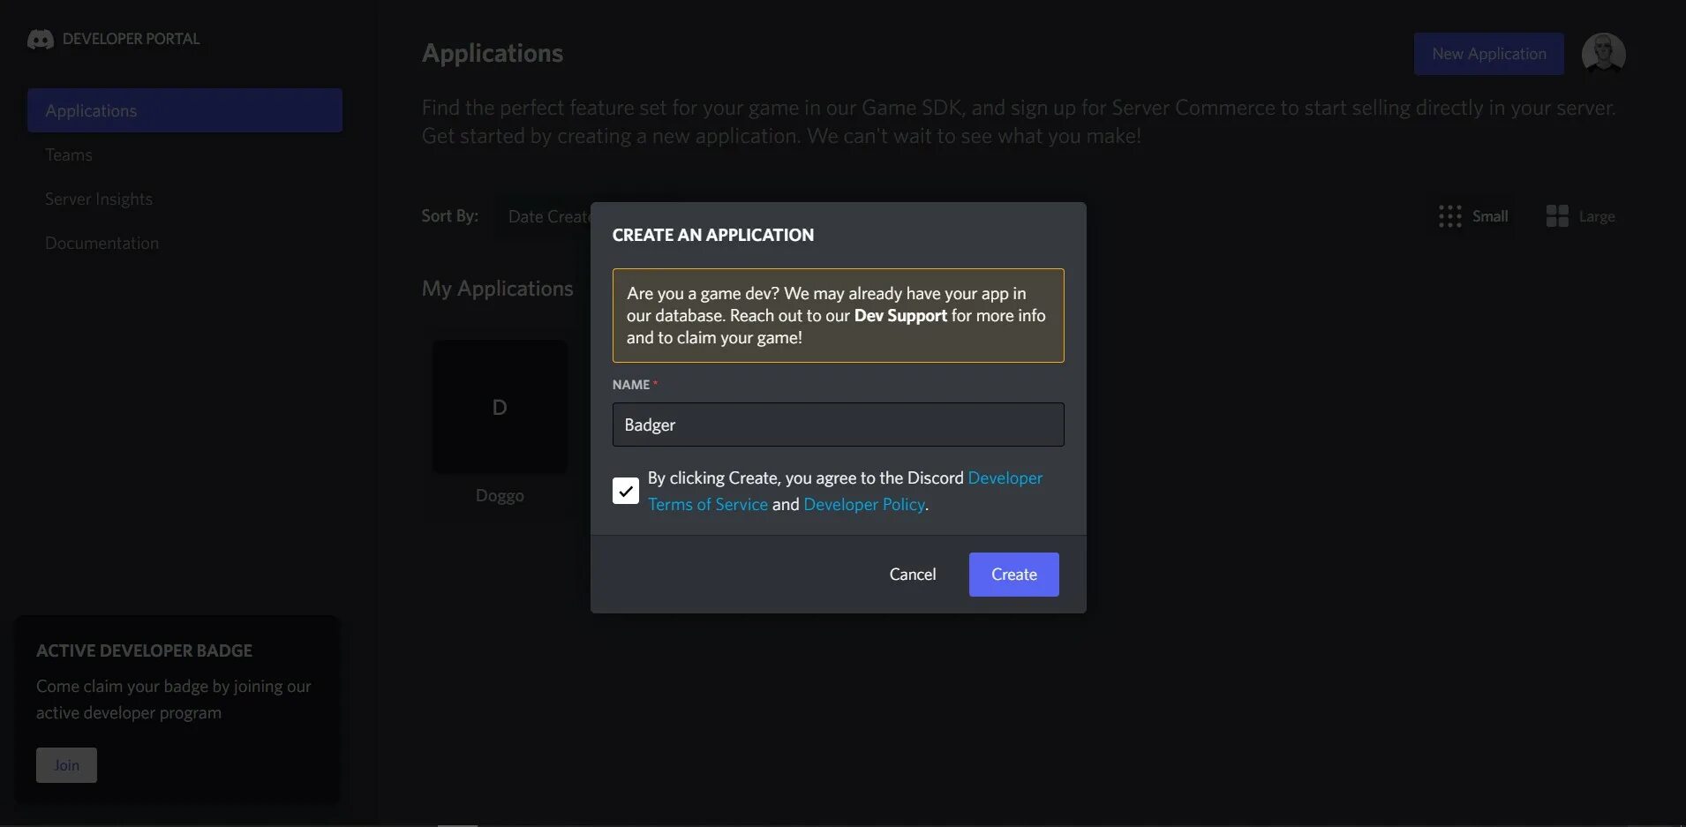
Task: Follow the Dev Support link
Action: coord(900,316)
